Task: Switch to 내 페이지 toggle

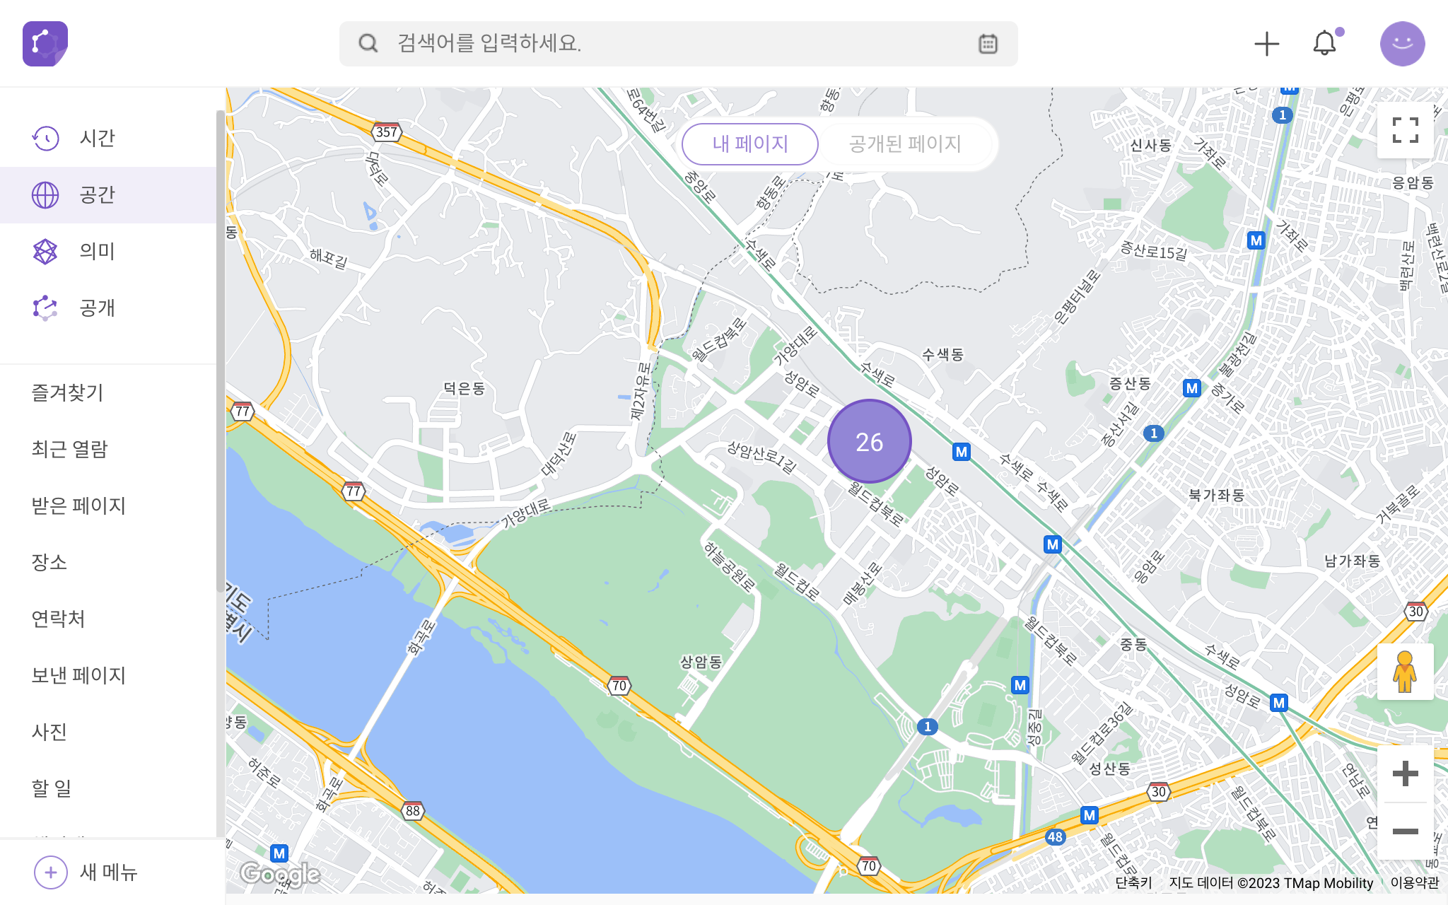Action: pyautogui.click(x=750, y=144)
